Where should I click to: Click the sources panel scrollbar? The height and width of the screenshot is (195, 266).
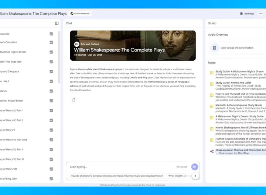(x=59, y=57)
